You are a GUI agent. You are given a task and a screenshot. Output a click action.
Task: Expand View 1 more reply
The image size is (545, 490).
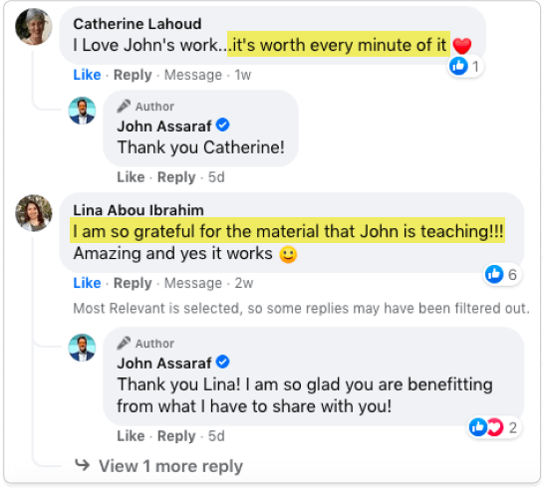pyautogui.click(x=170, y=466)
